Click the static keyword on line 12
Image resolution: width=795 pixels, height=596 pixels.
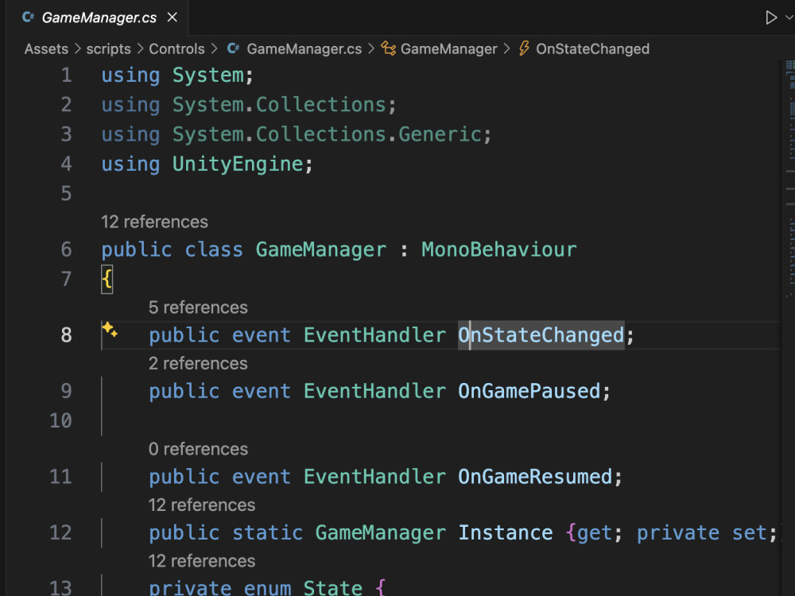click(x=267, y=532)
